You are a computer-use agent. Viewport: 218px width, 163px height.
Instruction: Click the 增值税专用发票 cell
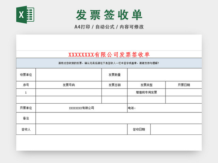(146, 92)
